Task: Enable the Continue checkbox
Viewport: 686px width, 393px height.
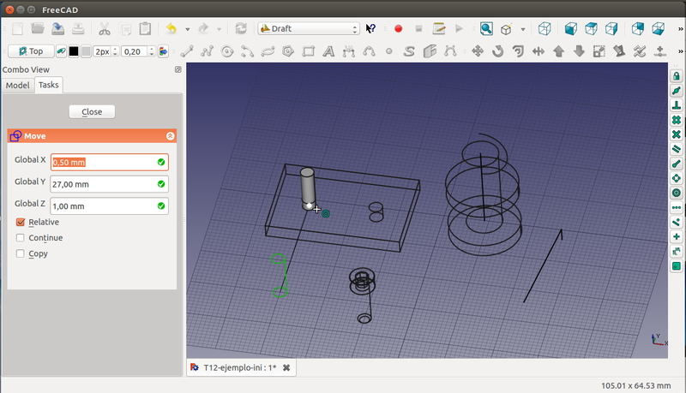Action: point(21,238)
